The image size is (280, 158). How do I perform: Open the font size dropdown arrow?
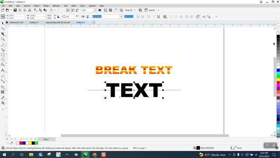[x=138, y=17]
